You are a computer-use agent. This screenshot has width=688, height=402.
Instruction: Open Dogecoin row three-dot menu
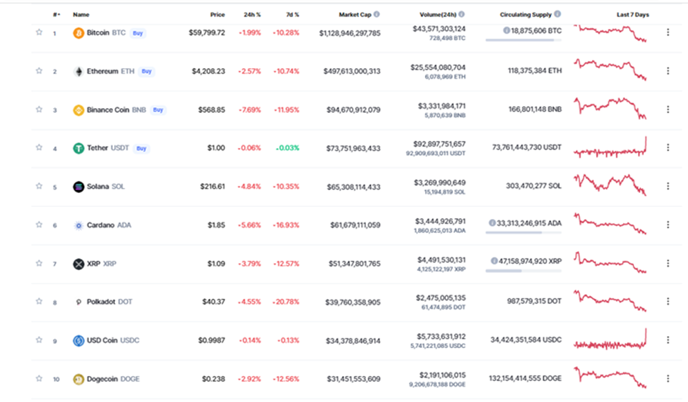(x=668, y=378)
